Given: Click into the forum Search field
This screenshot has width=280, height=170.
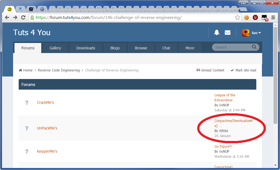Looking at the screenshot, I should pos(231,47).
